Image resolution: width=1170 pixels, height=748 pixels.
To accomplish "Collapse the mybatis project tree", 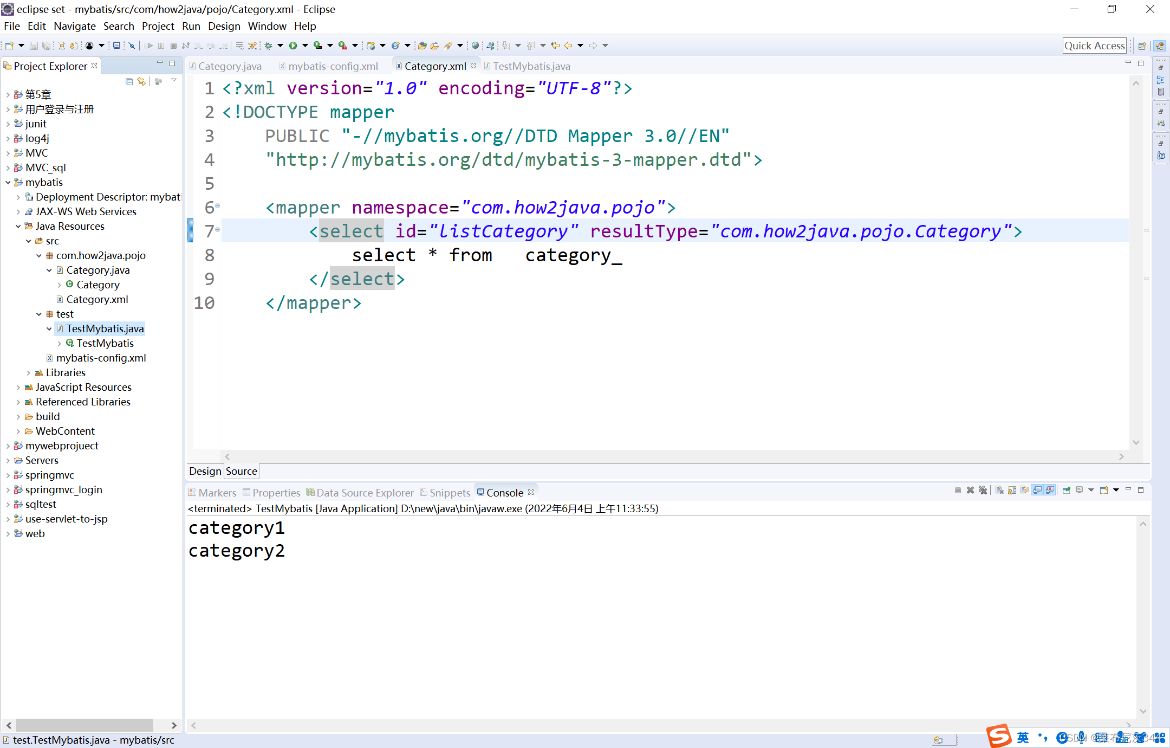I will click(8, 183).
